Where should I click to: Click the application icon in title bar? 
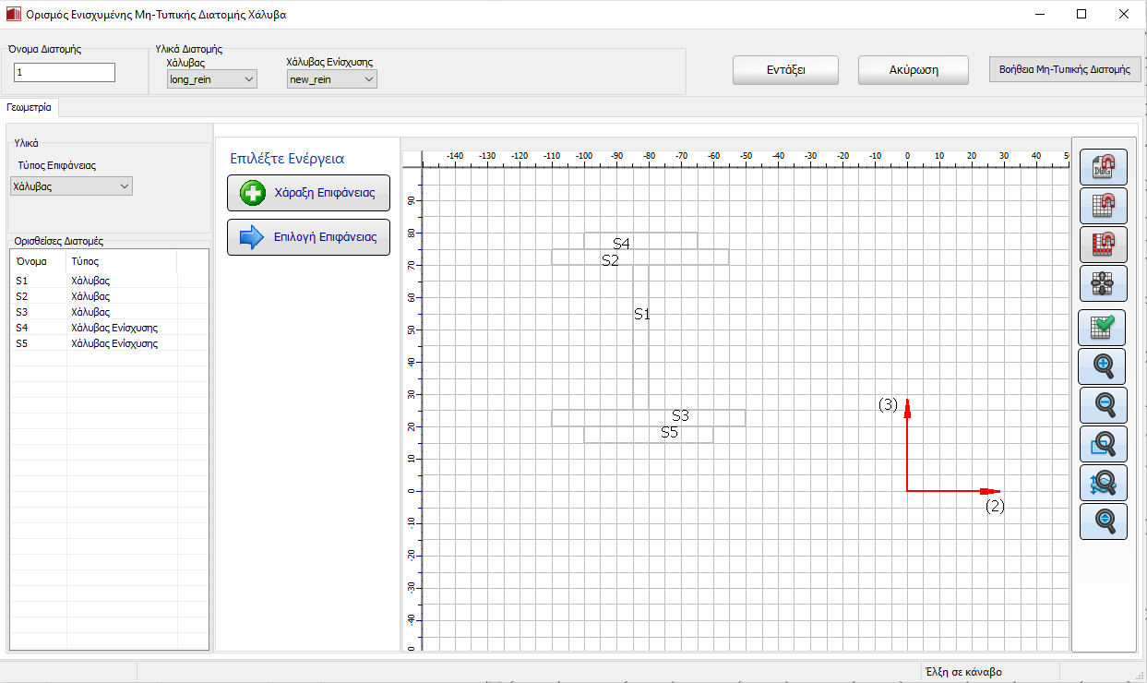click(x=13, y=15)
